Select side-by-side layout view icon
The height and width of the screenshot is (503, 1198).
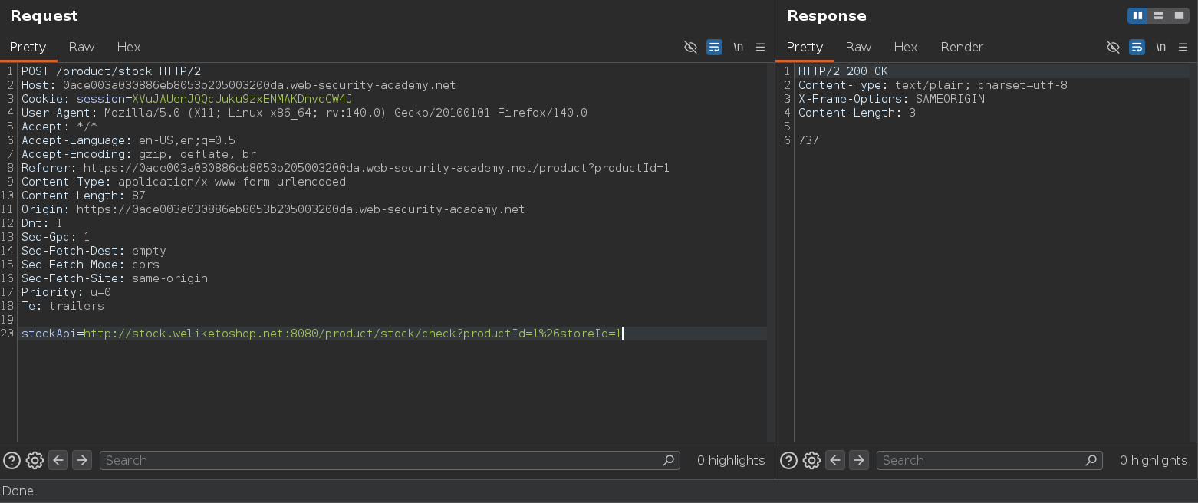click(1137, 15)
